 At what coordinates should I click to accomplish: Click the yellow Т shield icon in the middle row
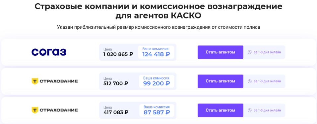tap(35, 81)
